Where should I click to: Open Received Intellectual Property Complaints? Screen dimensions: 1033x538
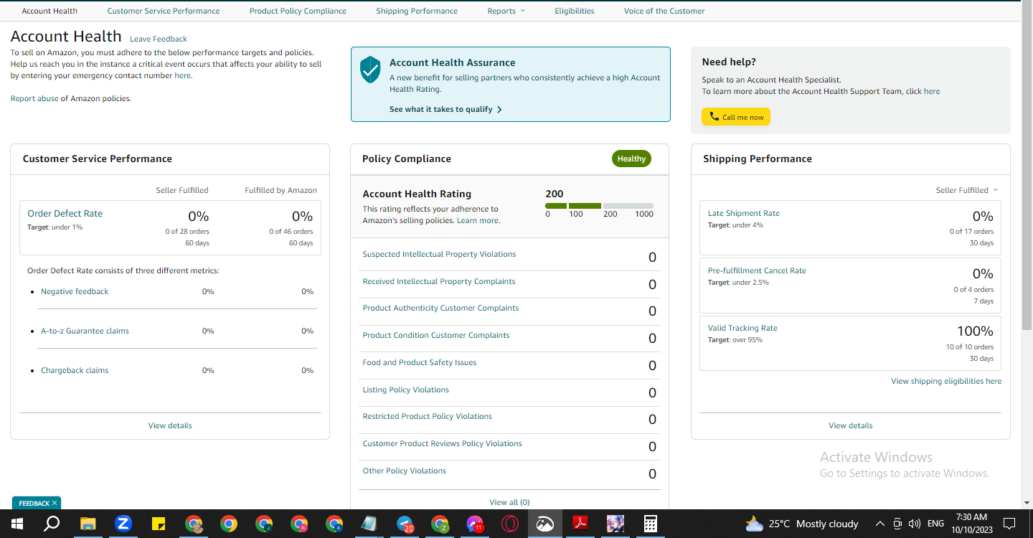coord(439,281)
